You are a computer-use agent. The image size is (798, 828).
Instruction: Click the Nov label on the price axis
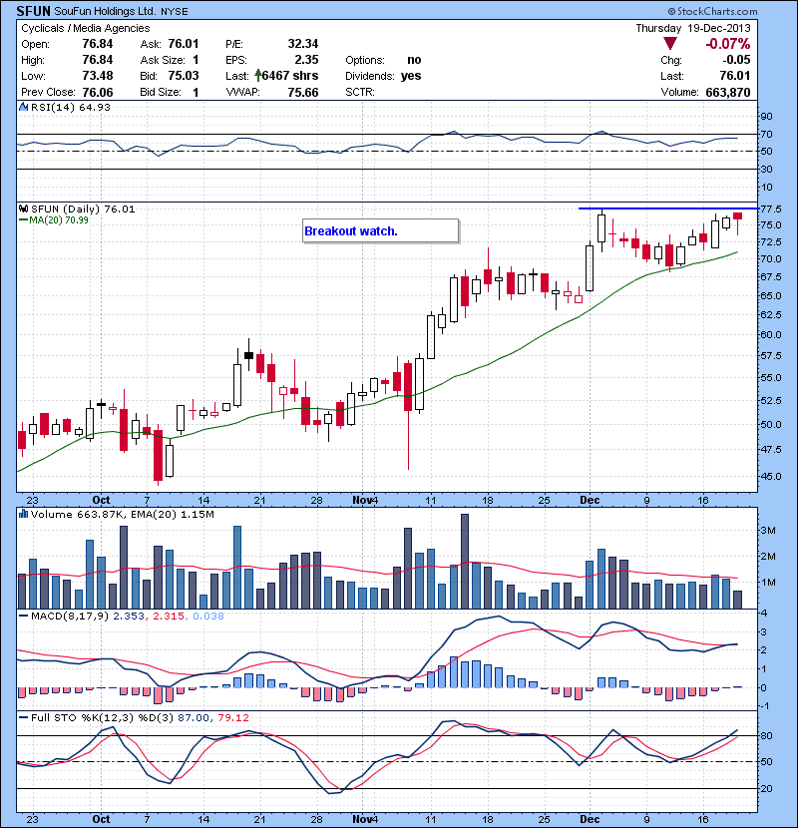(362, 500)
